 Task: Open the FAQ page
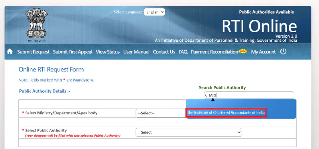coord(183,52)
